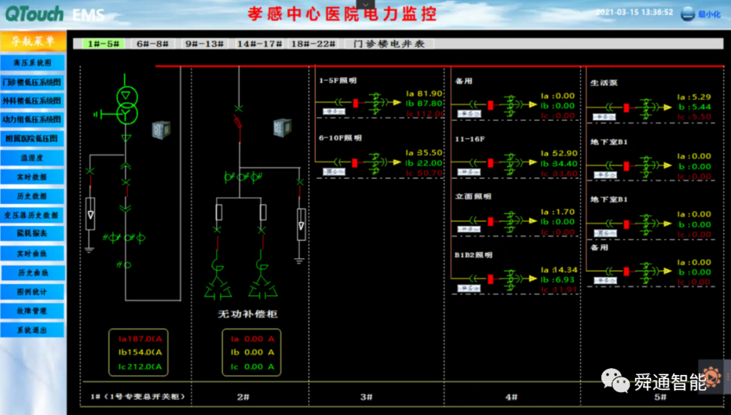
Task: Click the Ia 81.90 value of 1-5F照明
Action: (424, 93)
